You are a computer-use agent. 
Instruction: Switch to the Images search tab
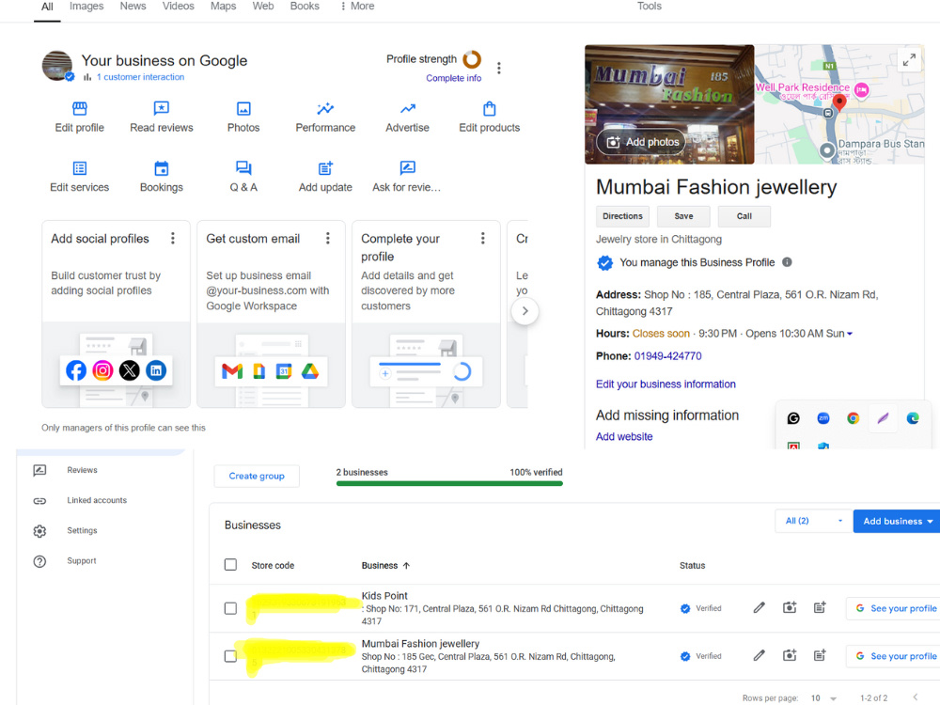coord(86,7)
